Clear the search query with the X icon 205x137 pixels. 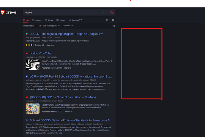pyautogui.click(x=104, y=12)
